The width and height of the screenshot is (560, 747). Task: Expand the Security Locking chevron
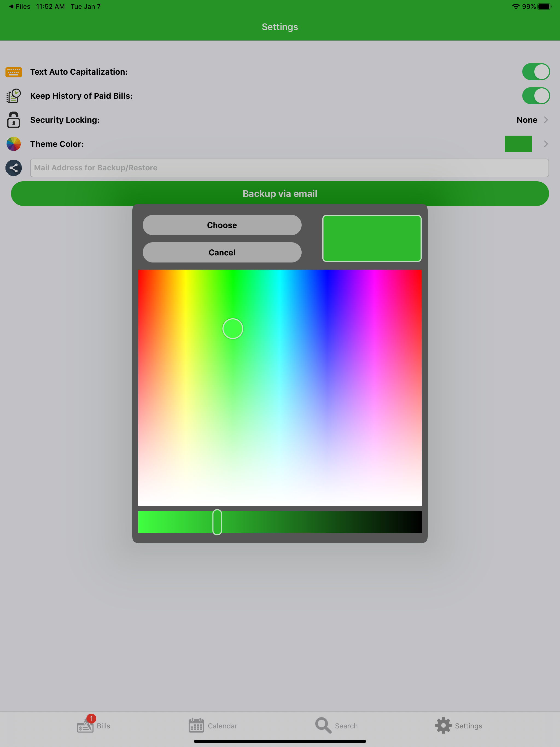546,120
